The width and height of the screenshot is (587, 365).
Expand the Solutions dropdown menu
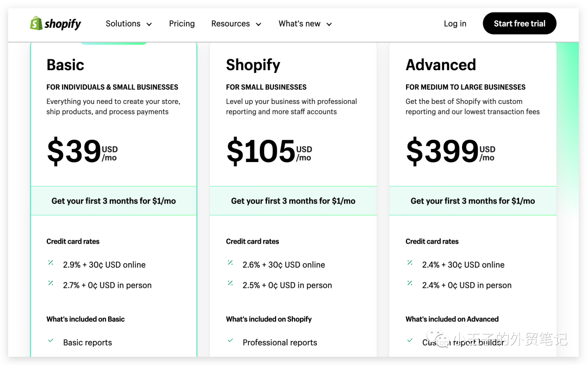tap(129, 24)
